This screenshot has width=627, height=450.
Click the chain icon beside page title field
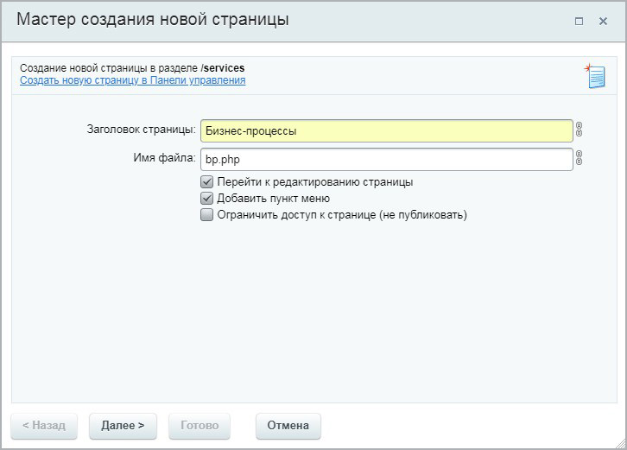(x=579, y=130)
